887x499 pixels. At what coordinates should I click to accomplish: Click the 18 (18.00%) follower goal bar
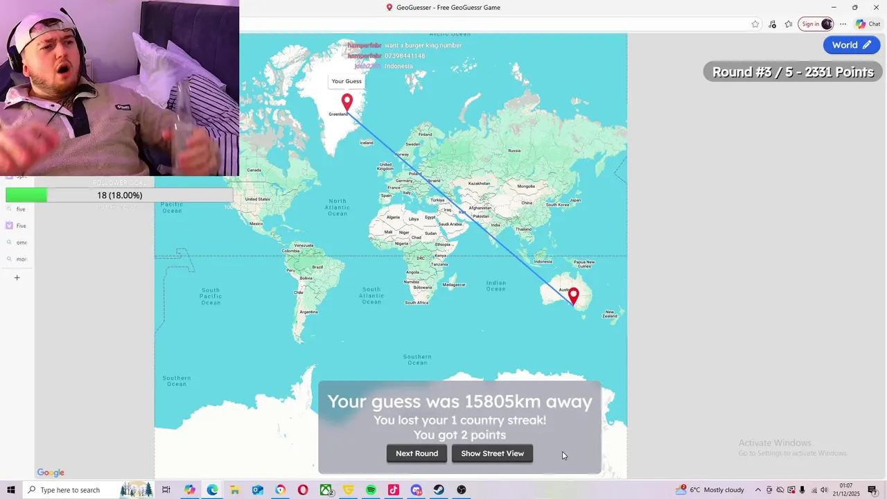119,195
